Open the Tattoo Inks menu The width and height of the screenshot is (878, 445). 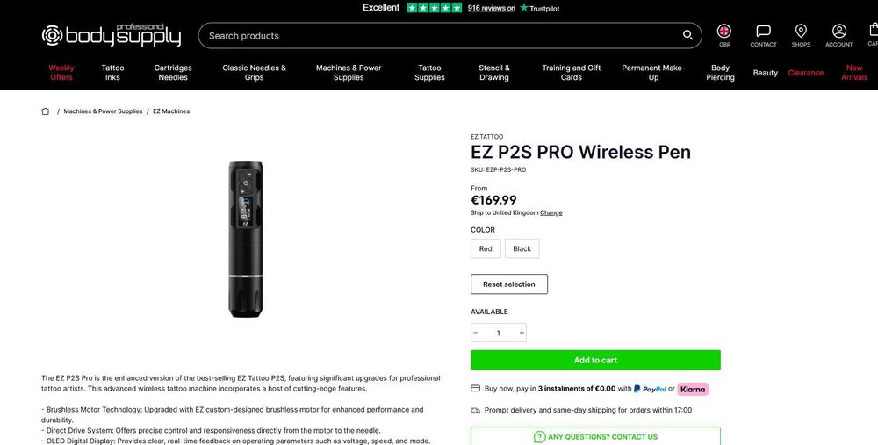pyautogui.click(x=112, y=73)
